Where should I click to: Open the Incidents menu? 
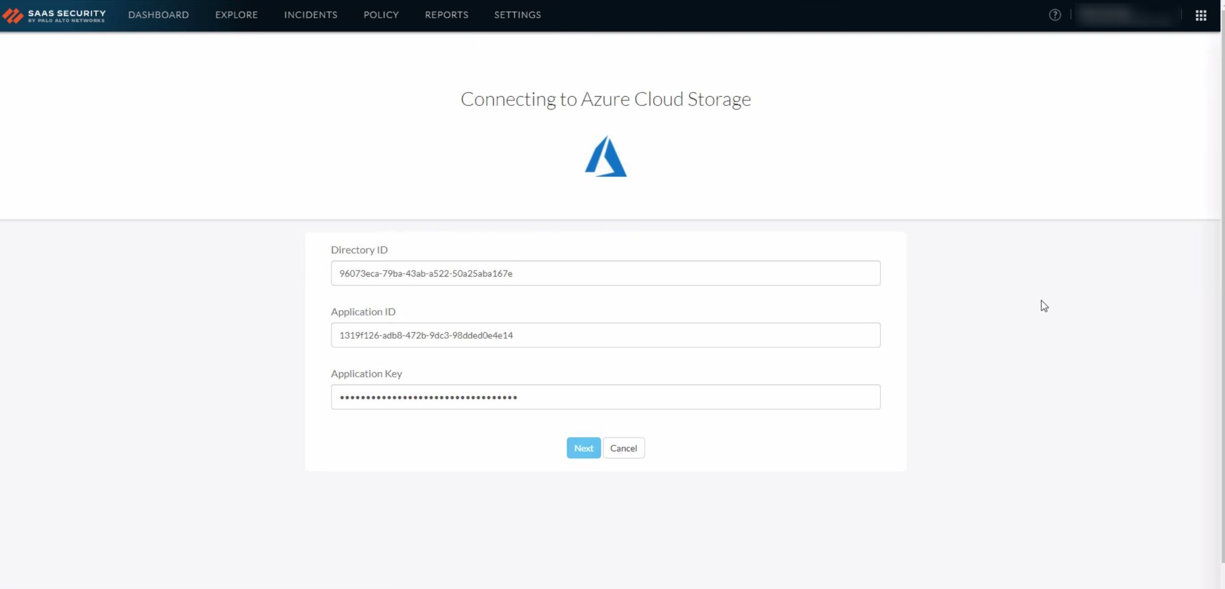pos(310,15)
